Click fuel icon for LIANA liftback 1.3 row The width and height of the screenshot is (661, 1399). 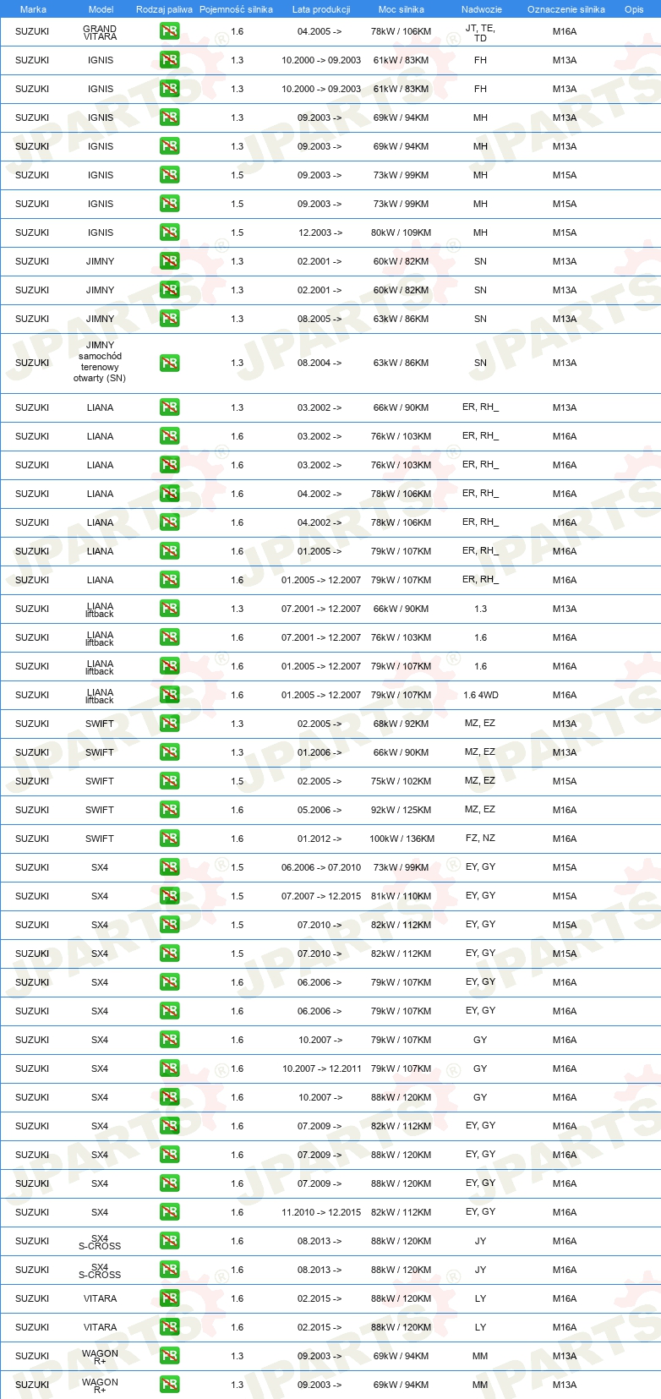pyautogui.click(x=170, y=609)
